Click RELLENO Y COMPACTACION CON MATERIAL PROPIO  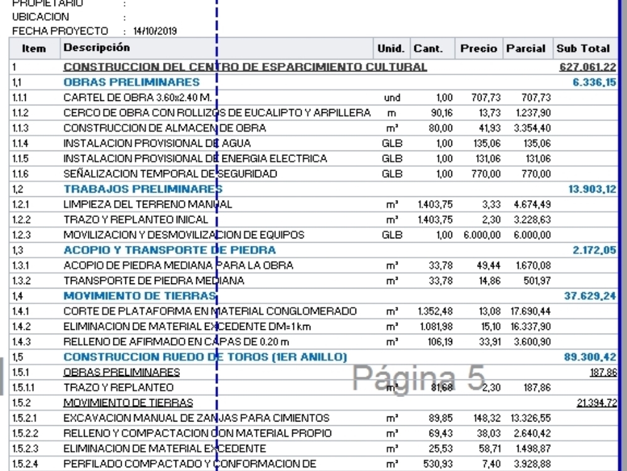point(198,433)
